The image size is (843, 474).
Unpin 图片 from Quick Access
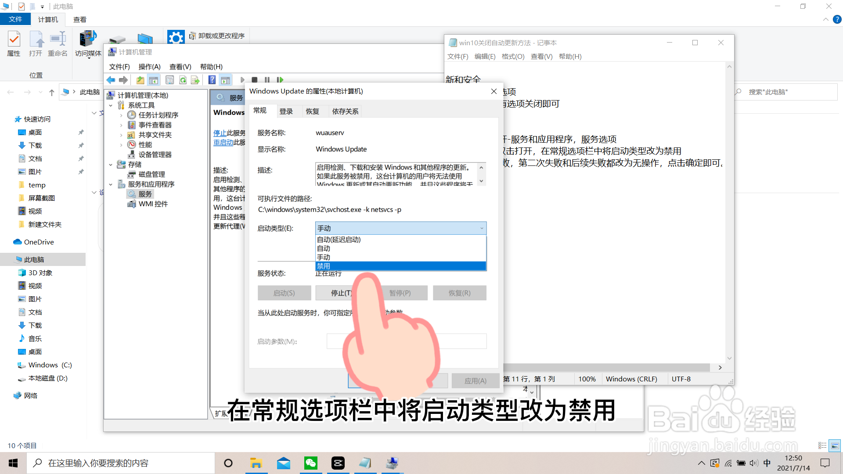81,172
